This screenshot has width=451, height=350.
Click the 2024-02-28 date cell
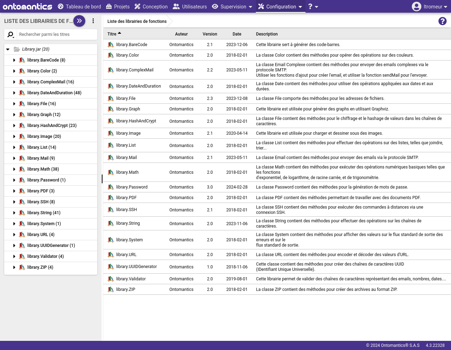coord(237,187)
